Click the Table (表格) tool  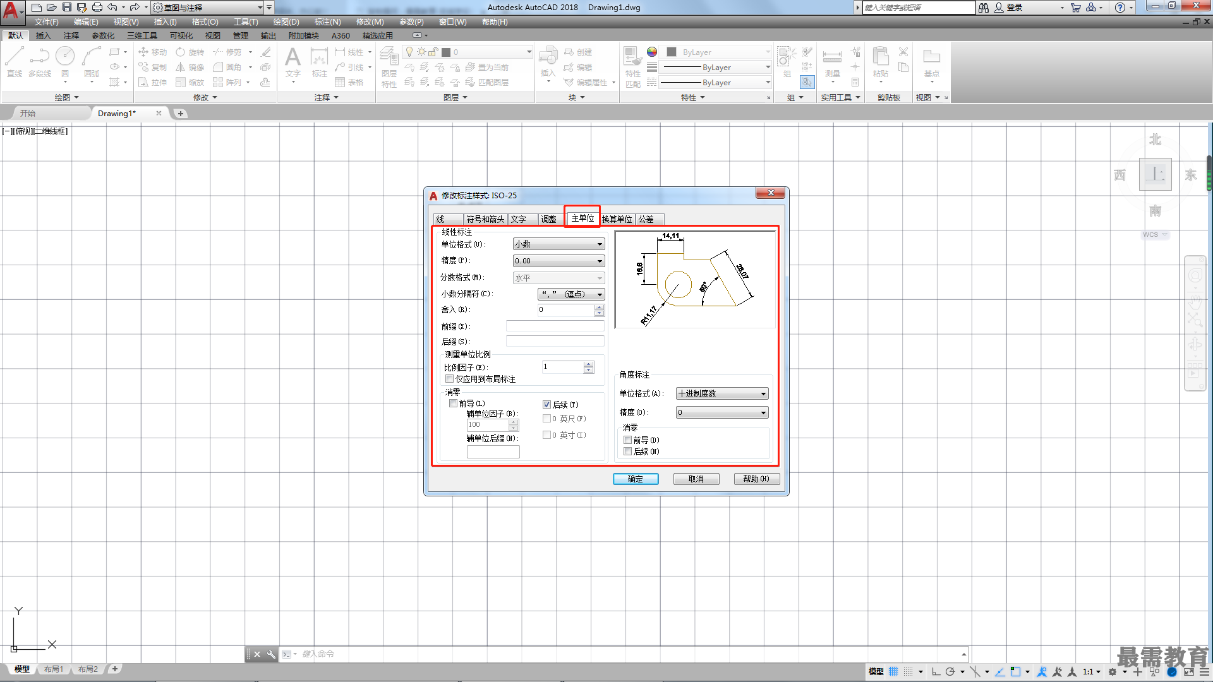click(x=349, y=83)
